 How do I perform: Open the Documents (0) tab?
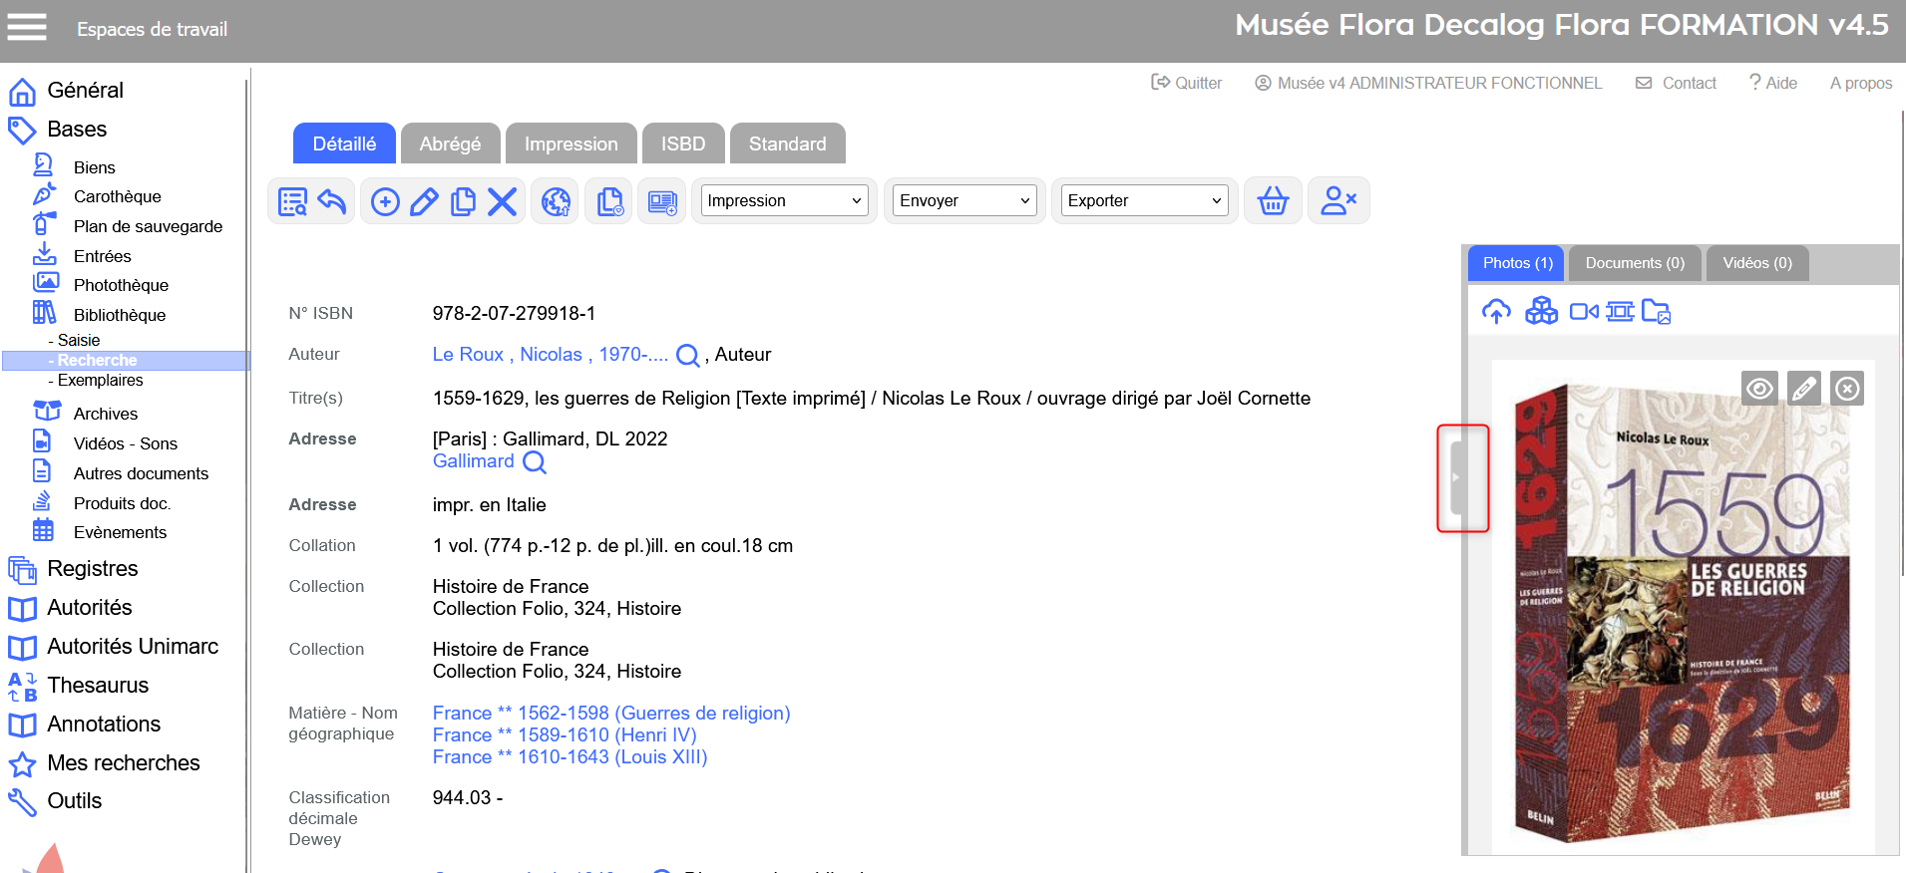coord(1634,263)
